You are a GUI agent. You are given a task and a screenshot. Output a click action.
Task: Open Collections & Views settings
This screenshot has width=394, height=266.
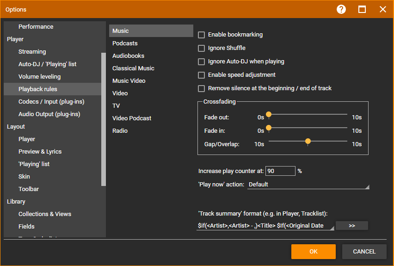click(53, 214)
